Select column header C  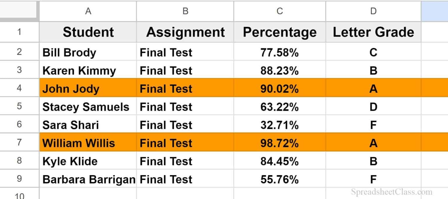(279, 11)
